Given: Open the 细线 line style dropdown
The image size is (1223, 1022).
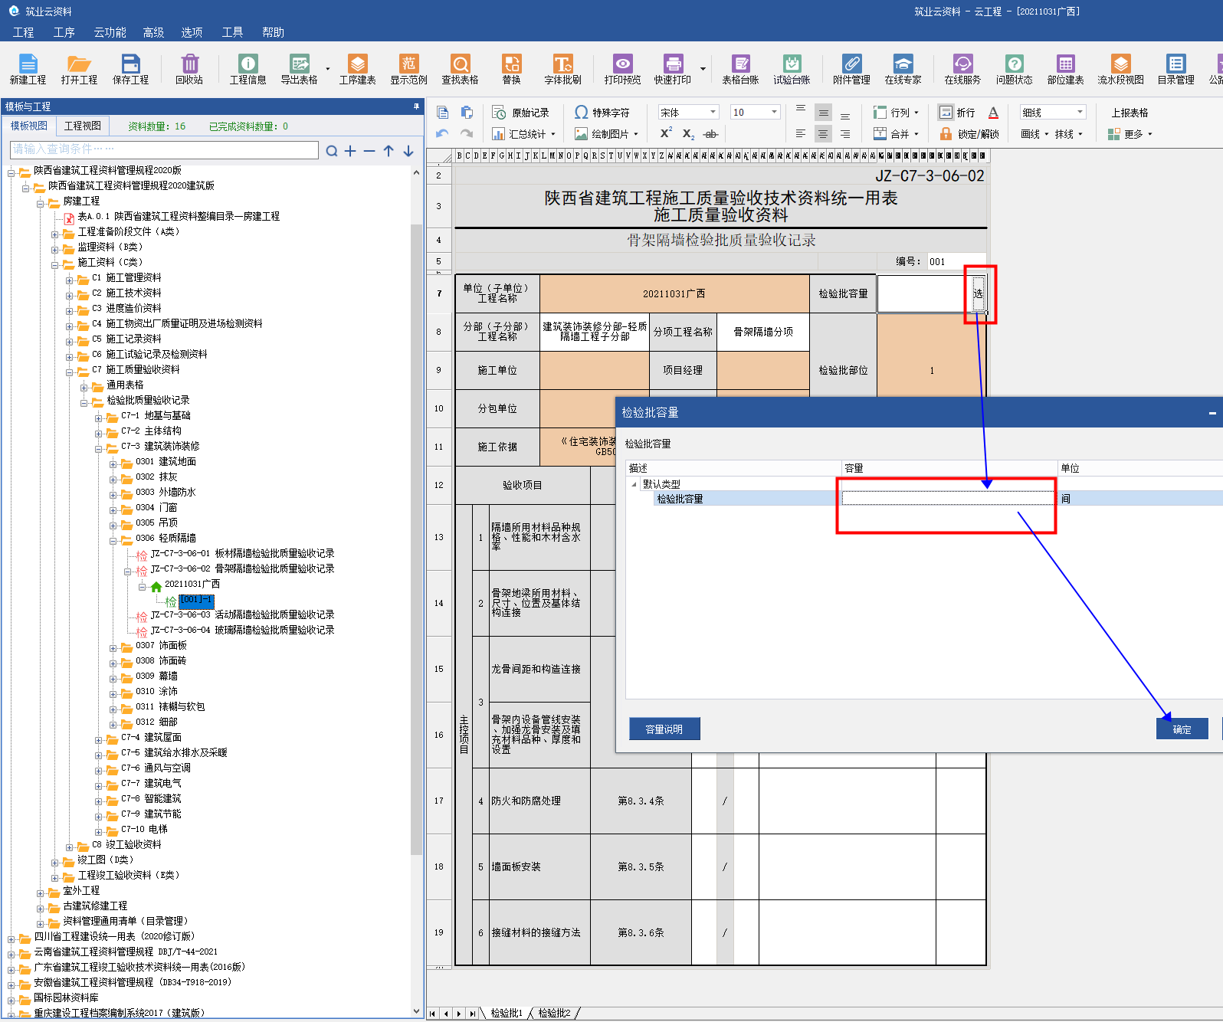Looking at the screenshot, I should [1080, 113].
